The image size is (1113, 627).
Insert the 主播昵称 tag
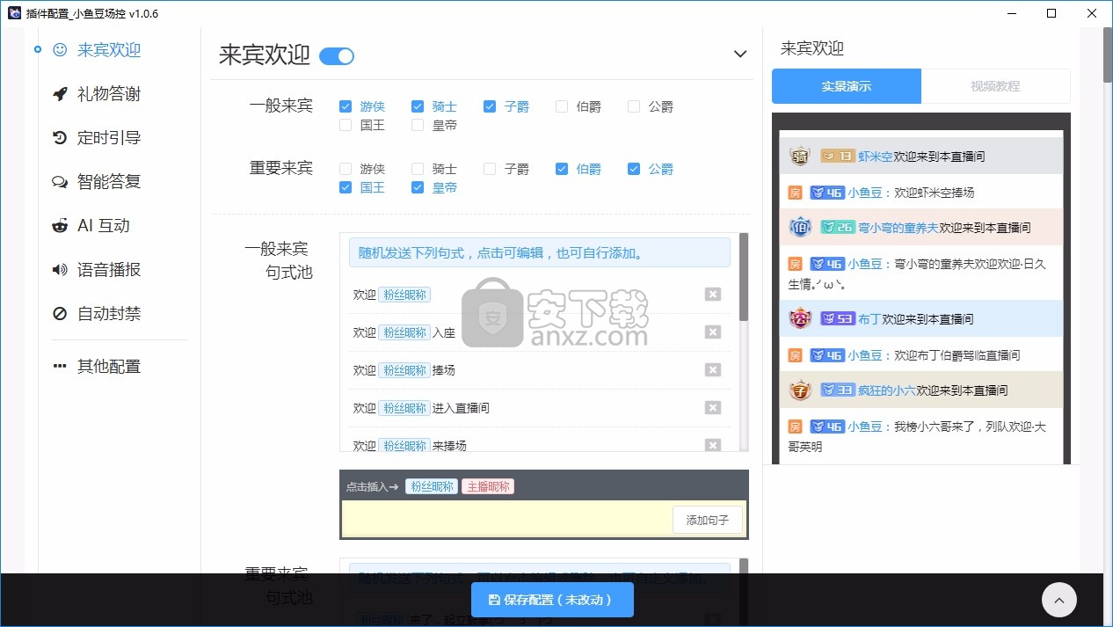point(488,486)
